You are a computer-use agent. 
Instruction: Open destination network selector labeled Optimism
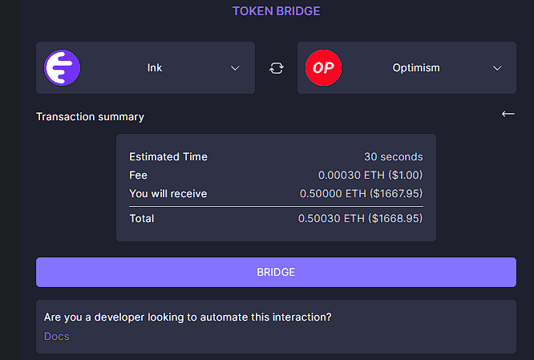407,68
